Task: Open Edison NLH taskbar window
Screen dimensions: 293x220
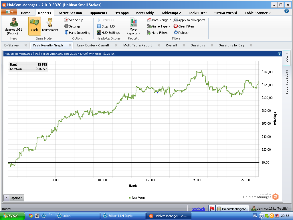Action: [x=123, y=216]
